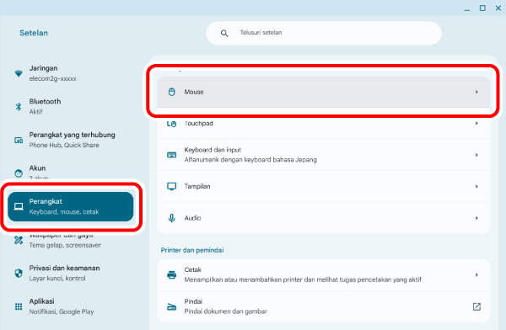
Task: Open the Cetak printer settings
Action: [323, 275]
